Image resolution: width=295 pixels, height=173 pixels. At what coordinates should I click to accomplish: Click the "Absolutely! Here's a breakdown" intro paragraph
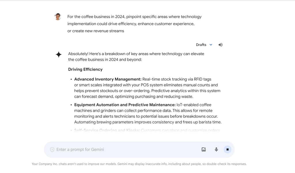136,57
